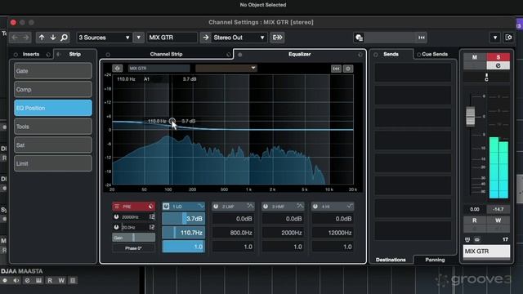Click the output routing arrow icon
523x294 pixels.
[205, 38]
